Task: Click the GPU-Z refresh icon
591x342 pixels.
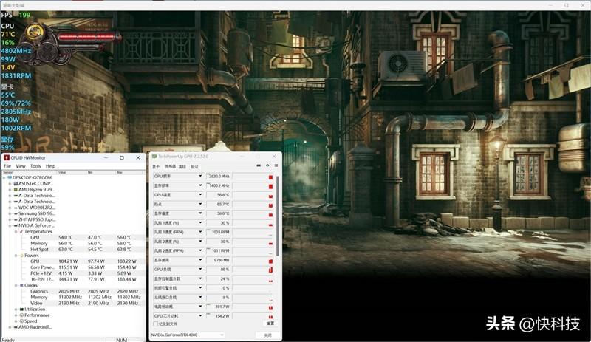Action: pos(266,166)
